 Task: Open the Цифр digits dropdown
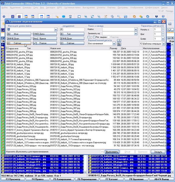click(163, 39)
